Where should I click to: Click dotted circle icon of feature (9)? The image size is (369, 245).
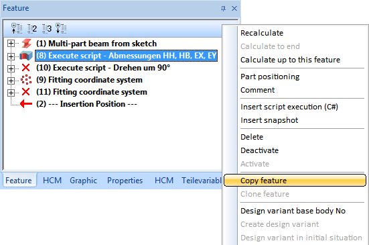[26, 80]
